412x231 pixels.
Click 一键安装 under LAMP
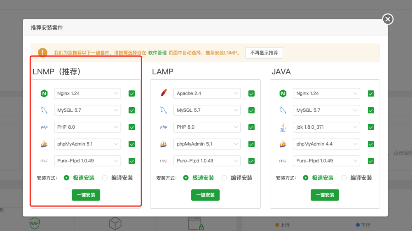[x=205, y=195]
